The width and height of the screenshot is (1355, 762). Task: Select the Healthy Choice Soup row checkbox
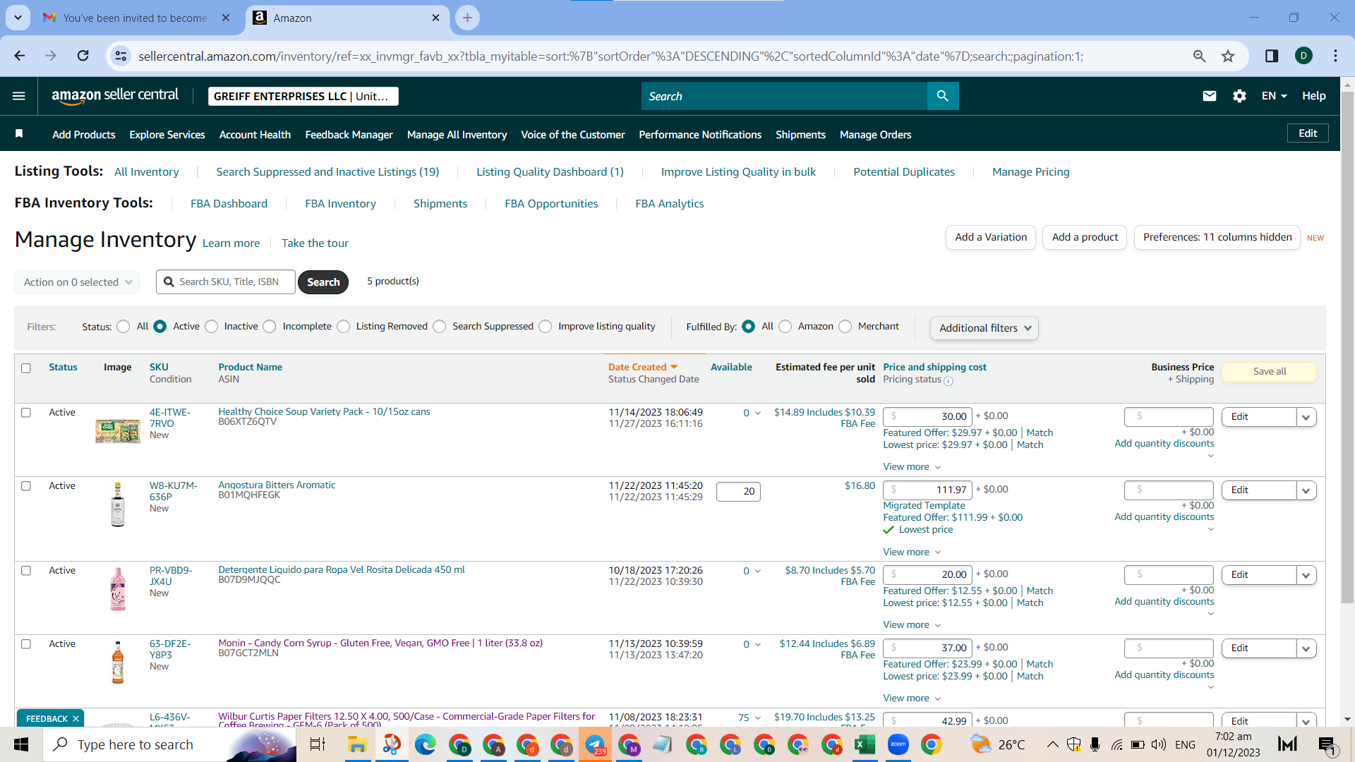coord(26,413)
